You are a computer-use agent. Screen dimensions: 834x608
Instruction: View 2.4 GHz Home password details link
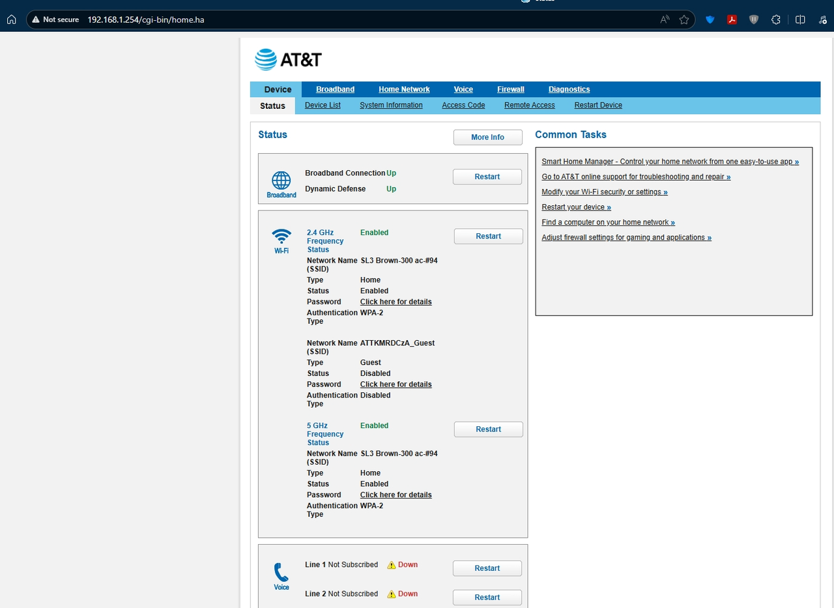(396, 302)
